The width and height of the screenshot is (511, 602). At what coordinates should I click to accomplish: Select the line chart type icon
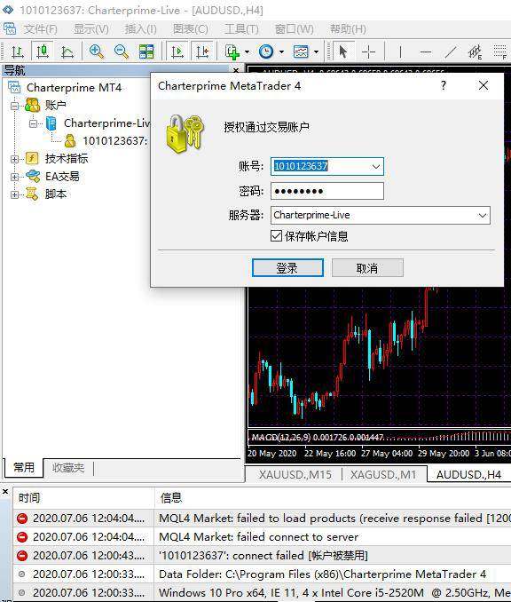(x=67, y=51)
